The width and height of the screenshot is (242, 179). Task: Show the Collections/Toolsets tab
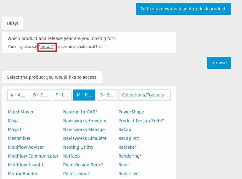click(x=145, y=95)
